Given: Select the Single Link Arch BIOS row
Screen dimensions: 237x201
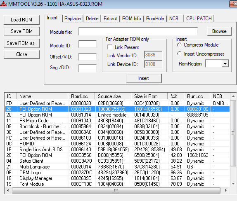Looking at the screenshot, I should pyautogui.click(x=117, y=150).
